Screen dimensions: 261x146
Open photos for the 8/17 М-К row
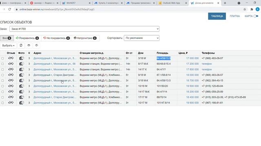click(x=22, y=64)
